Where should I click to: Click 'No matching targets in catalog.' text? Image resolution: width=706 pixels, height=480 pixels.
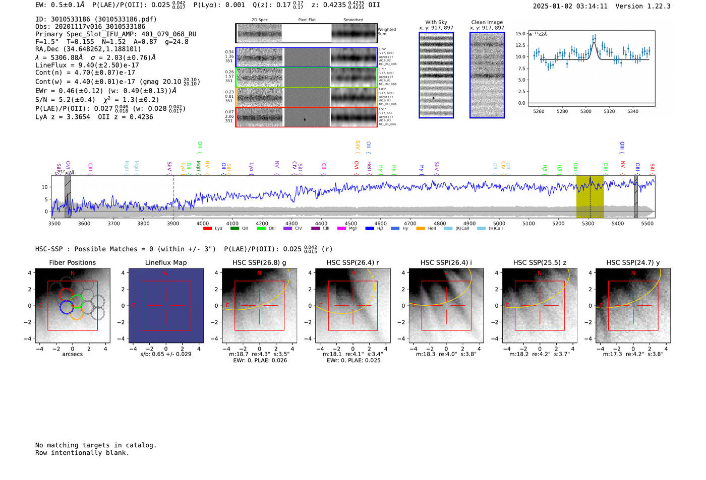coord(96,445)
